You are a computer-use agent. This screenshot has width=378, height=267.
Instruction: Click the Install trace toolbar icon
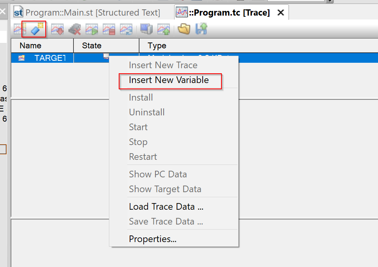pos(57,29)
